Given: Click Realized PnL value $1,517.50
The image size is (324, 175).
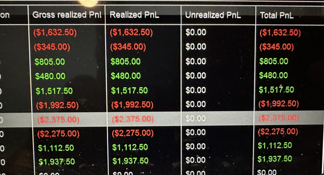Looking at the screenshot, I should (129, 90).
